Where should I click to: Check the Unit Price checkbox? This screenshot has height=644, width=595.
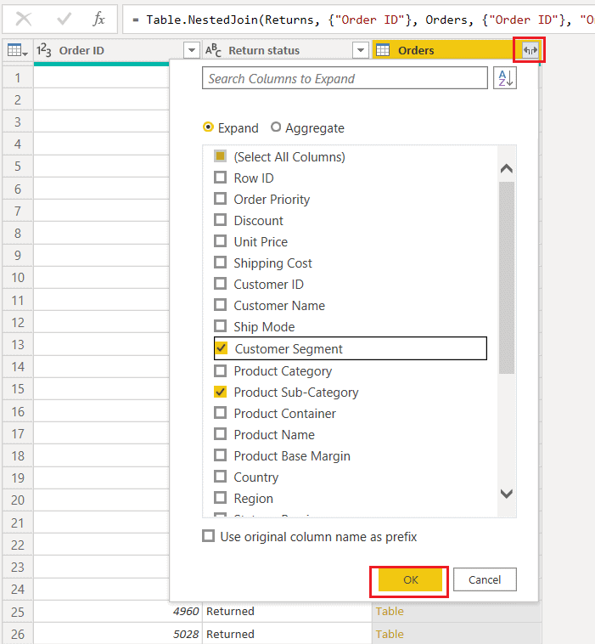tap(221, 241)
